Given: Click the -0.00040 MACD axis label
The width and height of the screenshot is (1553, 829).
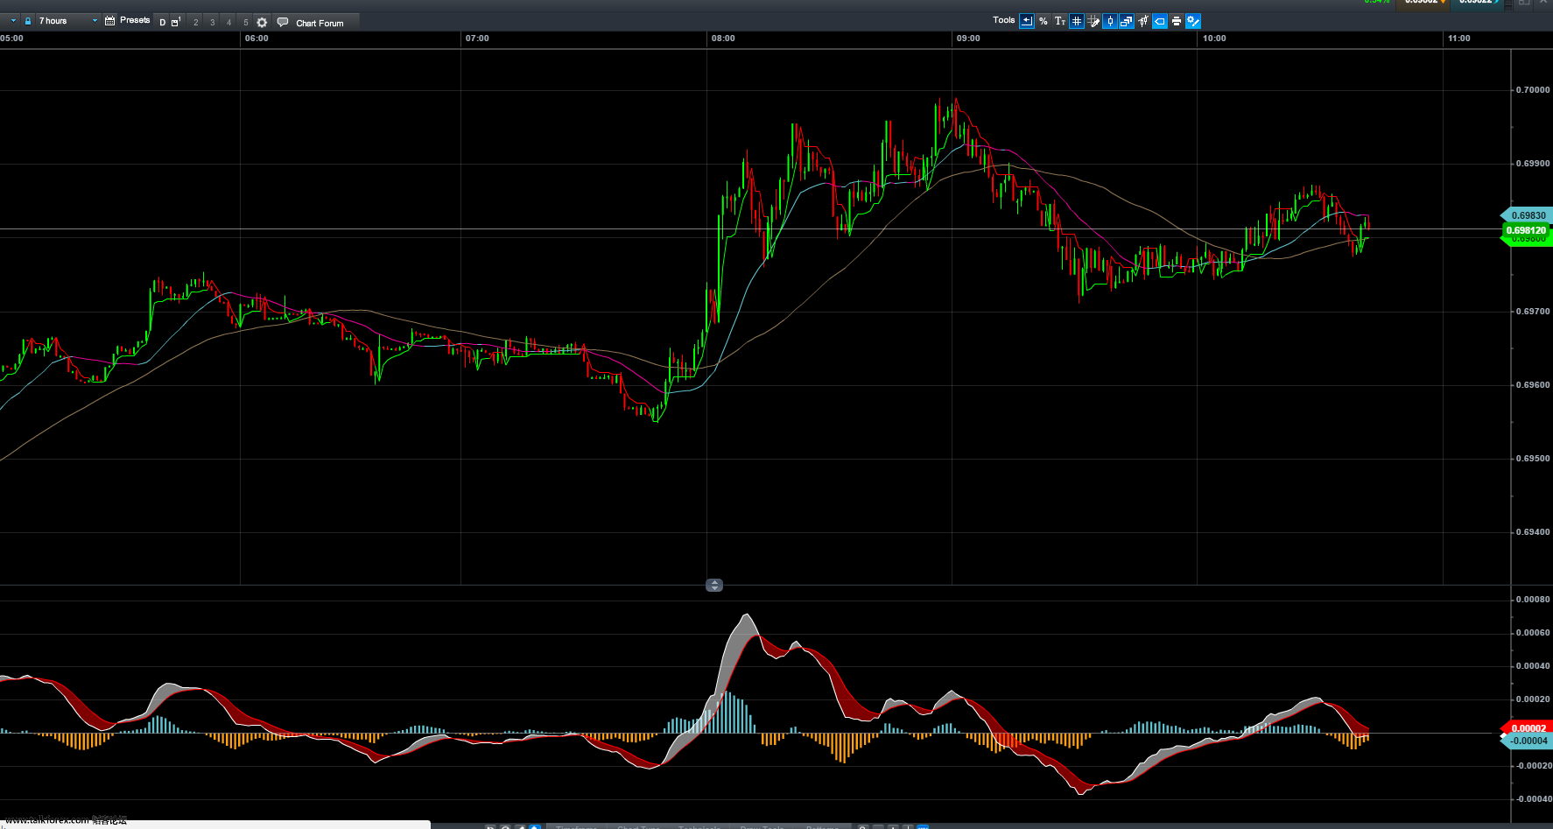Looking at the screenshot, I should click(1533, 799).
